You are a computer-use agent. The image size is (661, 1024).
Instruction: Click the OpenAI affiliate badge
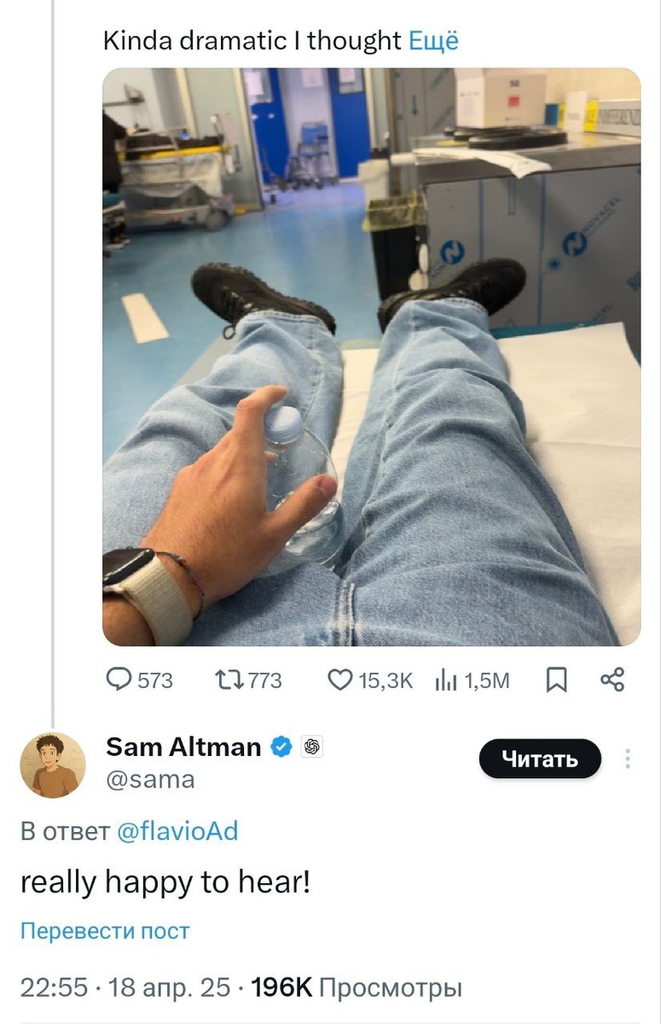pos(311,747)
